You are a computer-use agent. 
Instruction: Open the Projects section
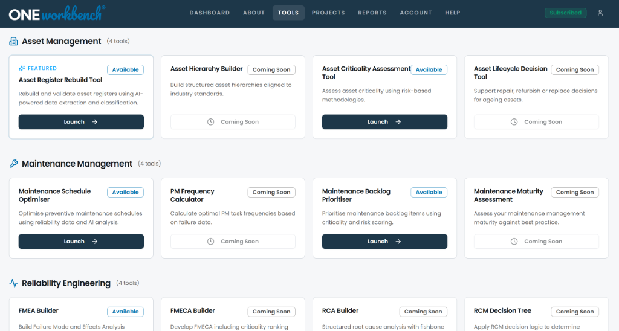(x=328, y=13)
